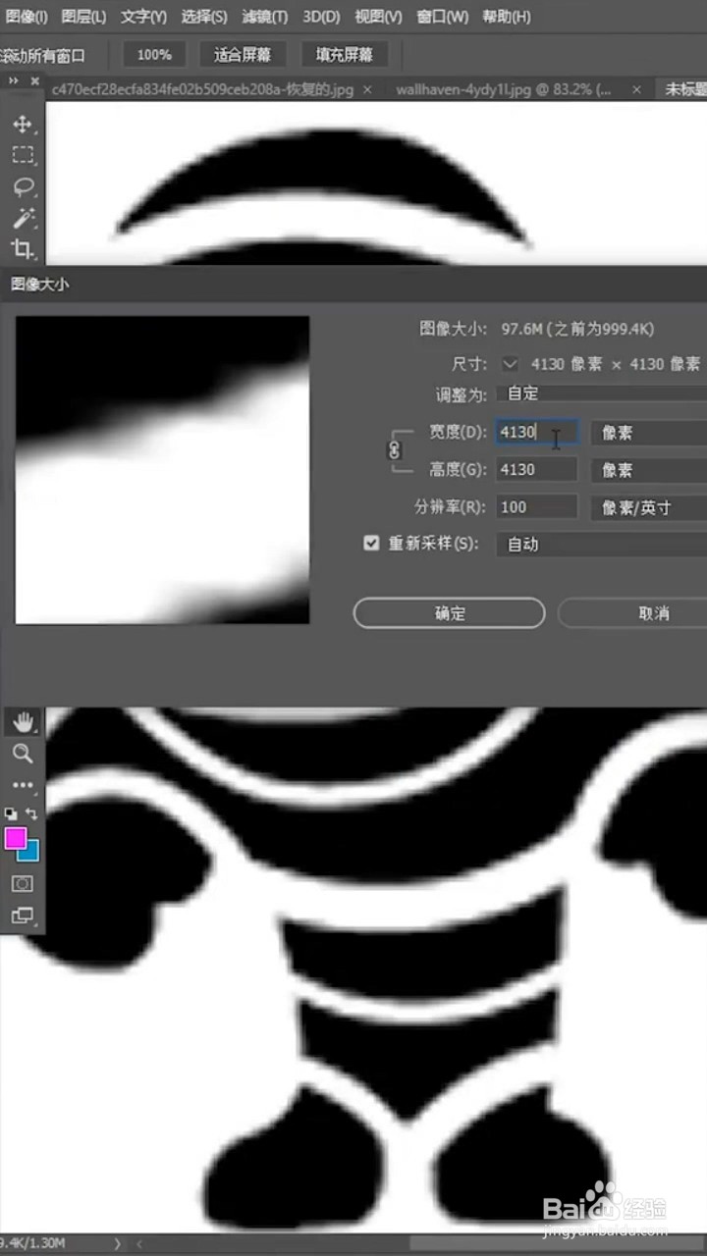This screenshot has height=1256, width=707.
Task: Click the Fit Screen button
Action: (243, 55)
